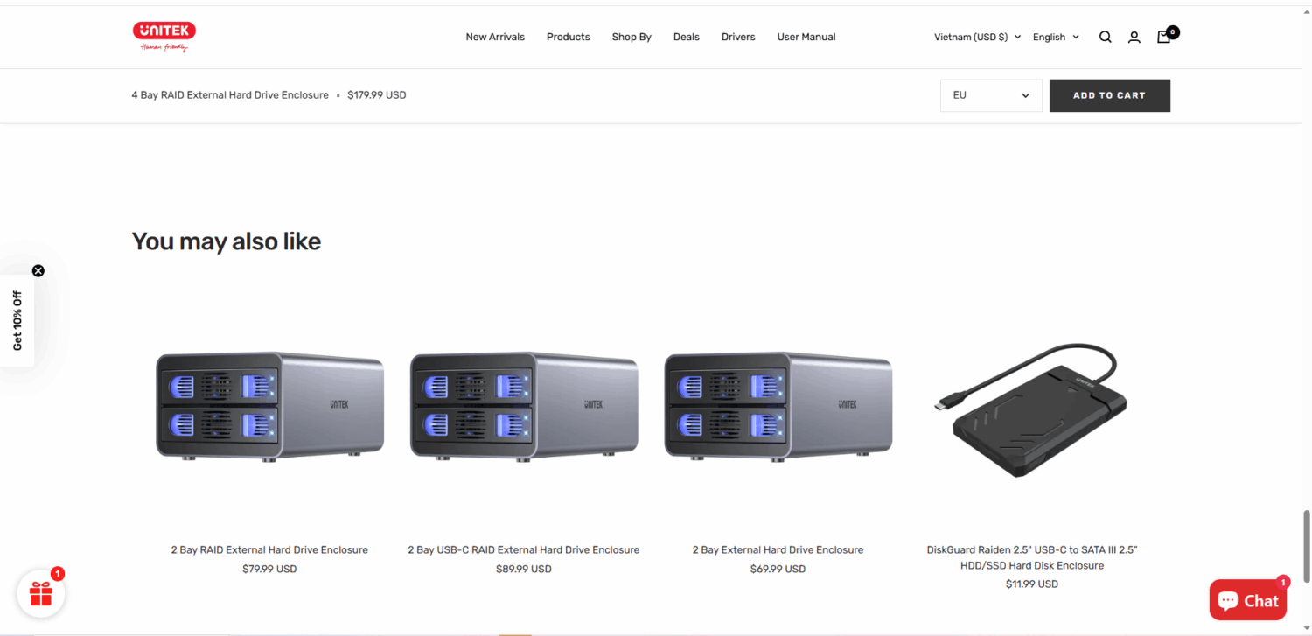The width and height of the screenshot is (1312, 636).
Task: Click the account login icon
Action: tap(1134, 37)
